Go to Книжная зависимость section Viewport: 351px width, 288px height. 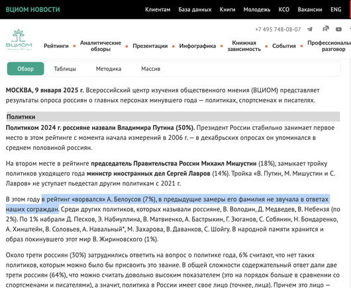[x=244, y=46]
